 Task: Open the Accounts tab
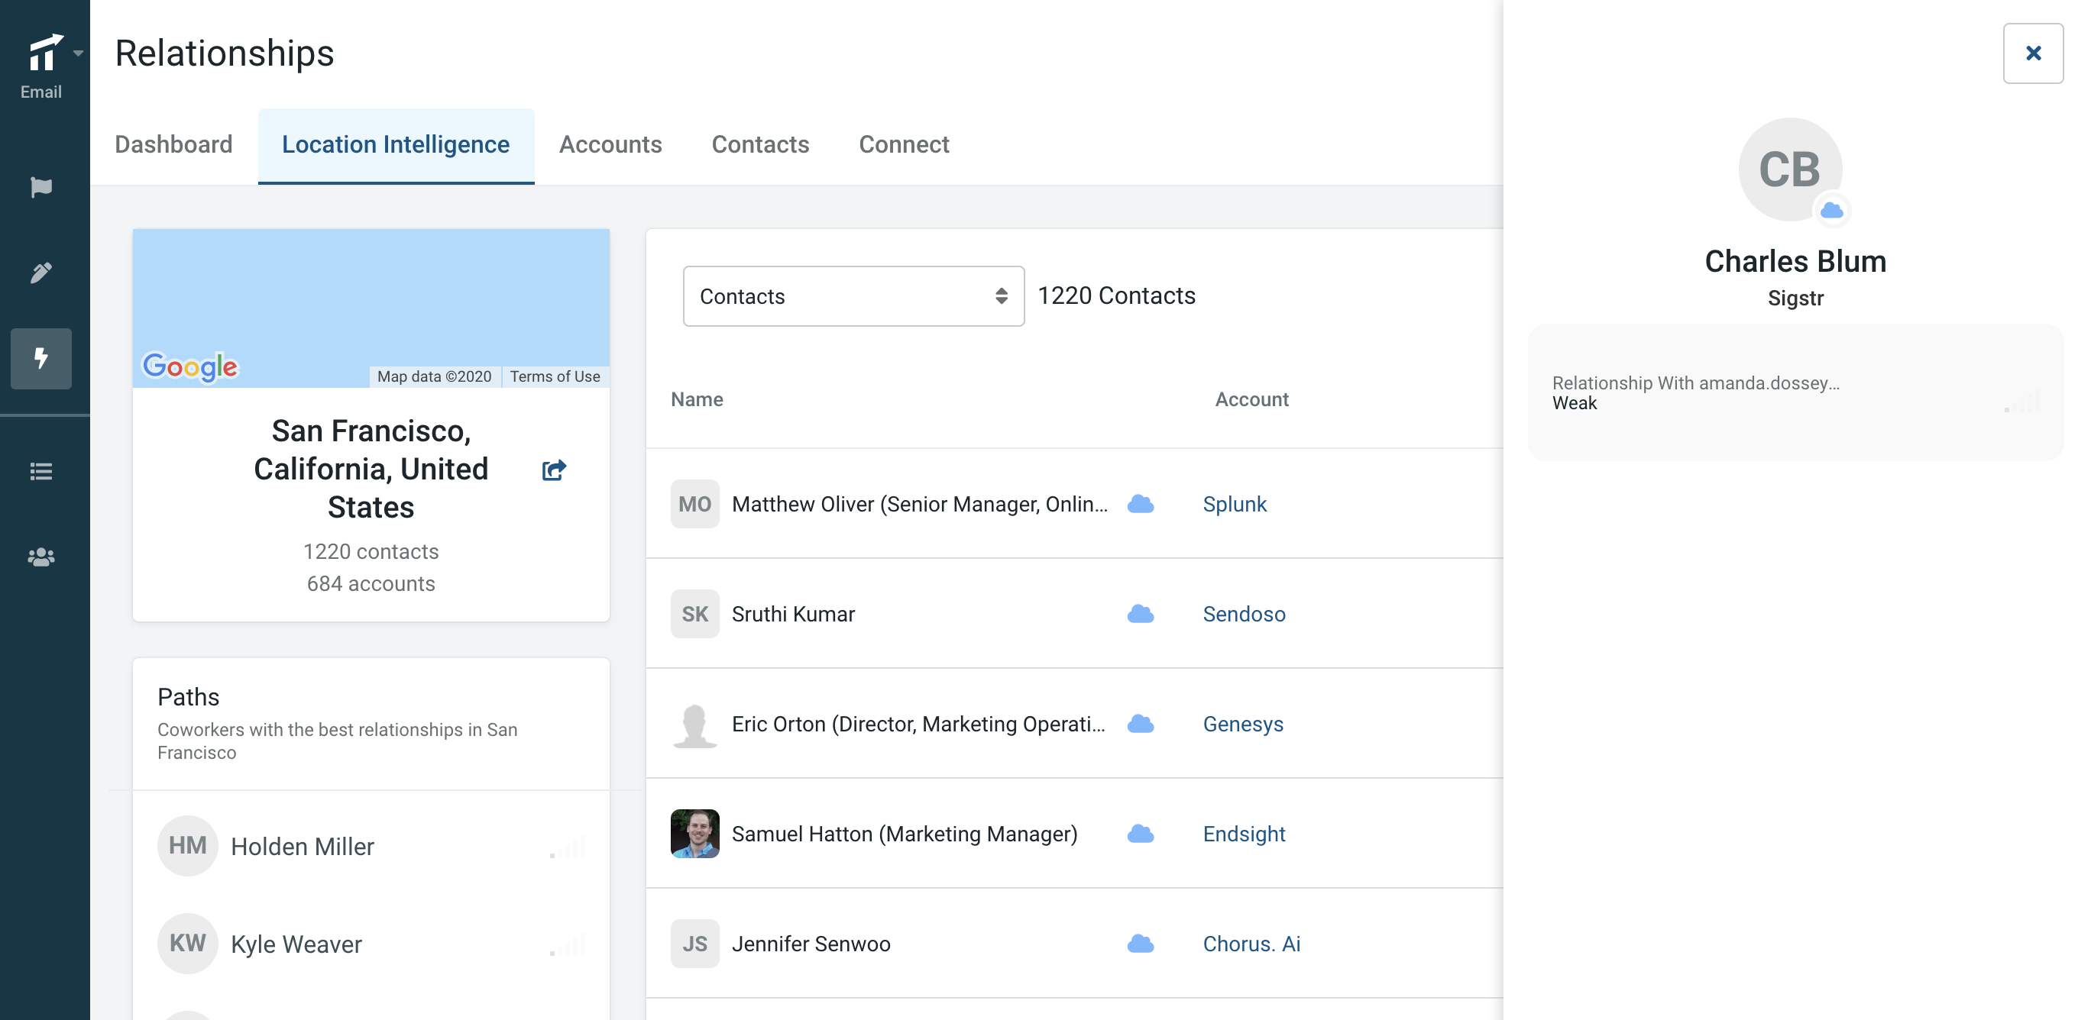[x=610, y=144]
